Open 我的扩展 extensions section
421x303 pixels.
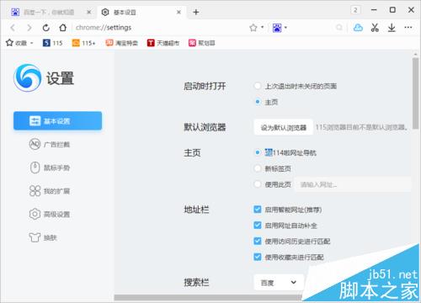pyautogui.click(x=50, y=191)
